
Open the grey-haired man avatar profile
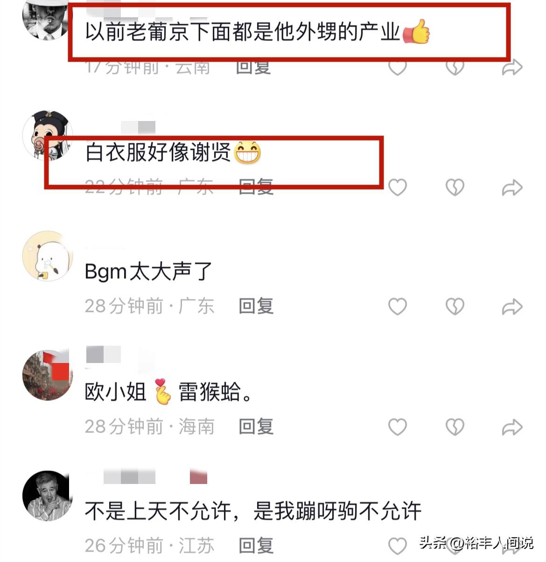coord(47,495)
